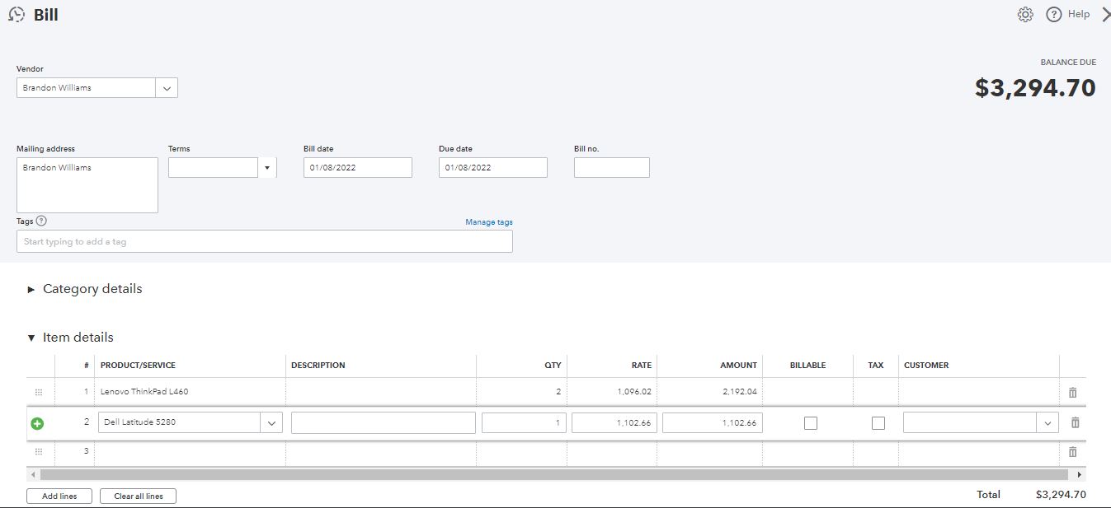Screen dimensions: 1111x508
Task: Click the recent transactions clock icon
Action: tap(16, 15)
